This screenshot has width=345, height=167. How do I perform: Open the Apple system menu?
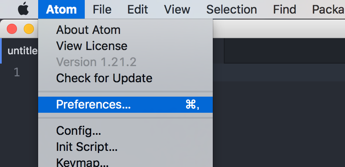point(23,9)
